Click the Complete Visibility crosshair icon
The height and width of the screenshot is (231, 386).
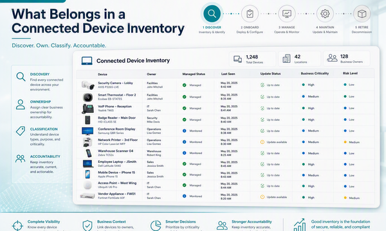click(17, 226)
